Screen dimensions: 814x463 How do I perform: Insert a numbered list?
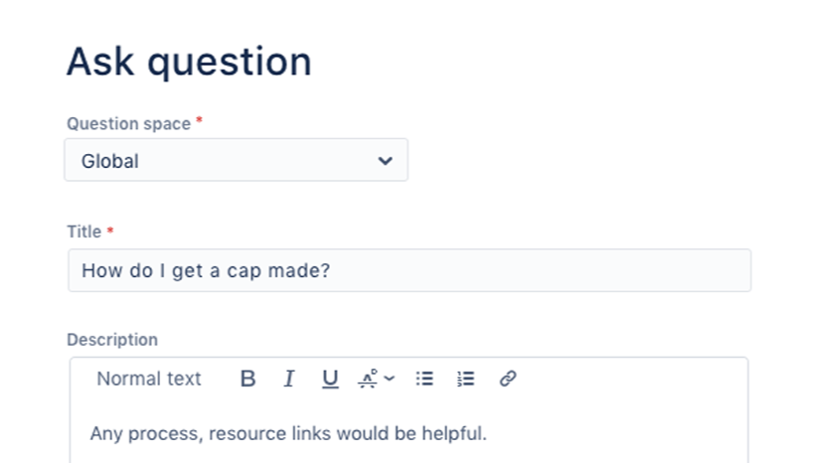coord(465,379)
